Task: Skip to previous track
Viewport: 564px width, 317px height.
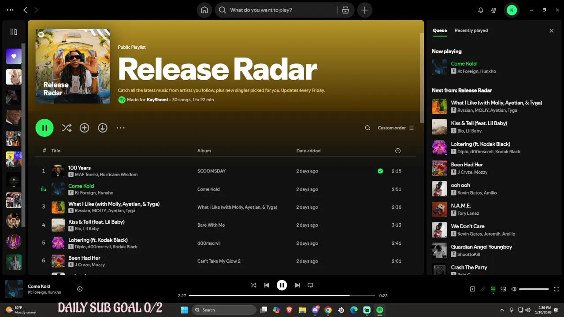Action: click(x=267, y=285)
